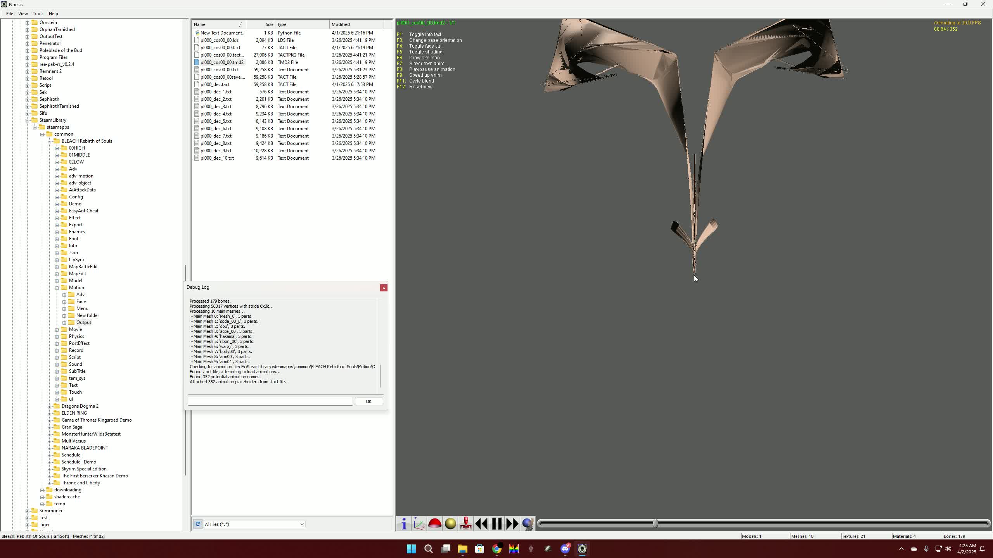Image resolution: width=993 pixels, height=558 pixels.
Task: Click the XYZ axis orientation icon
Action: 419,524
